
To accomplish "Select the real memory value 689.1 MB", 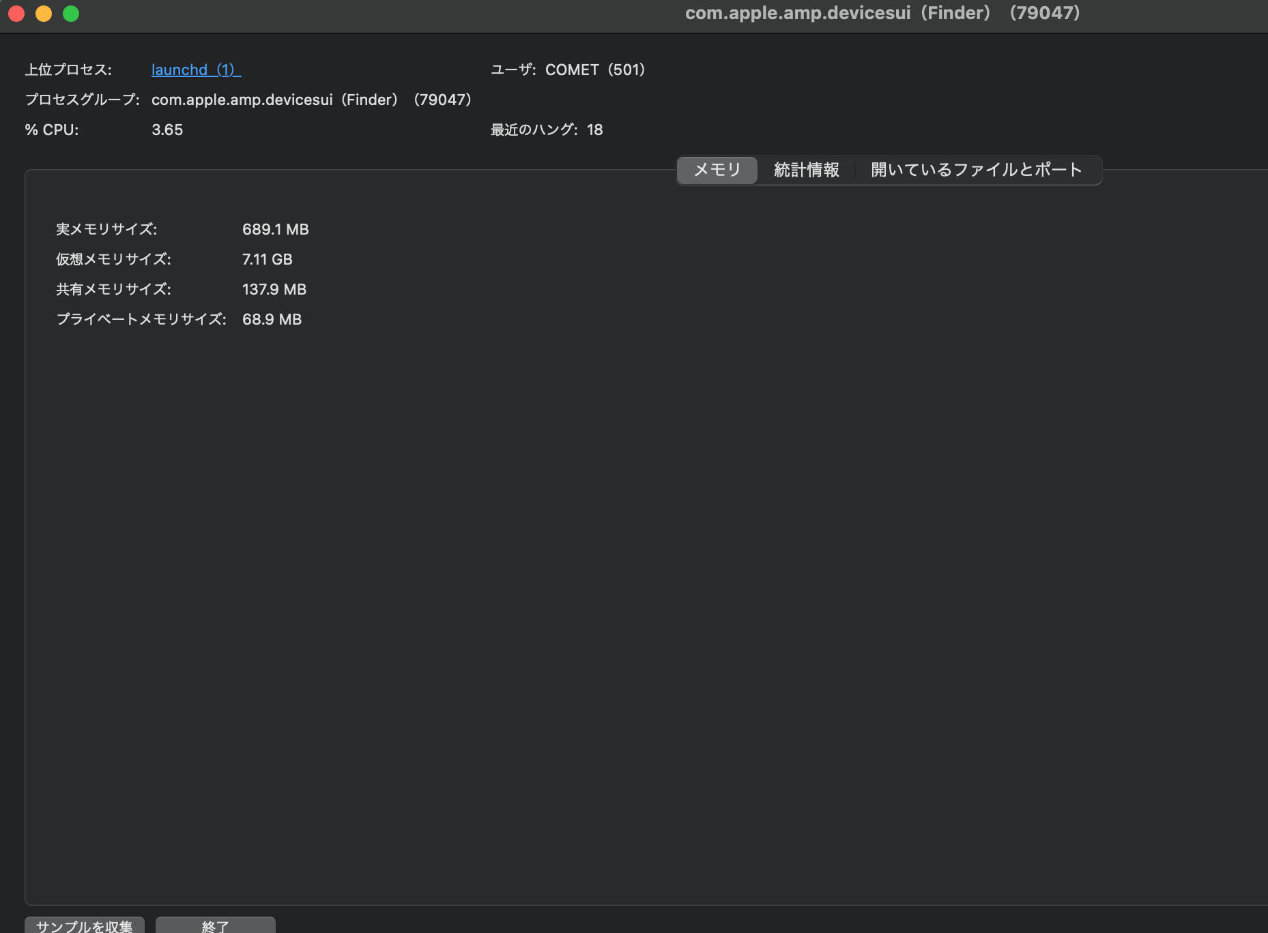I will [276, 229].
